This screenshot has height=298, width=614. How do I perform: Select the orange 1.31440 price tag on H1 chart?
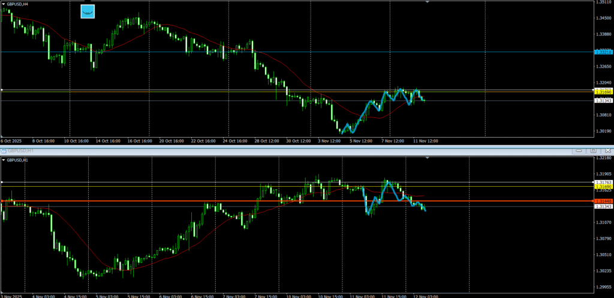pyautogui.click(x=603, y=201)
